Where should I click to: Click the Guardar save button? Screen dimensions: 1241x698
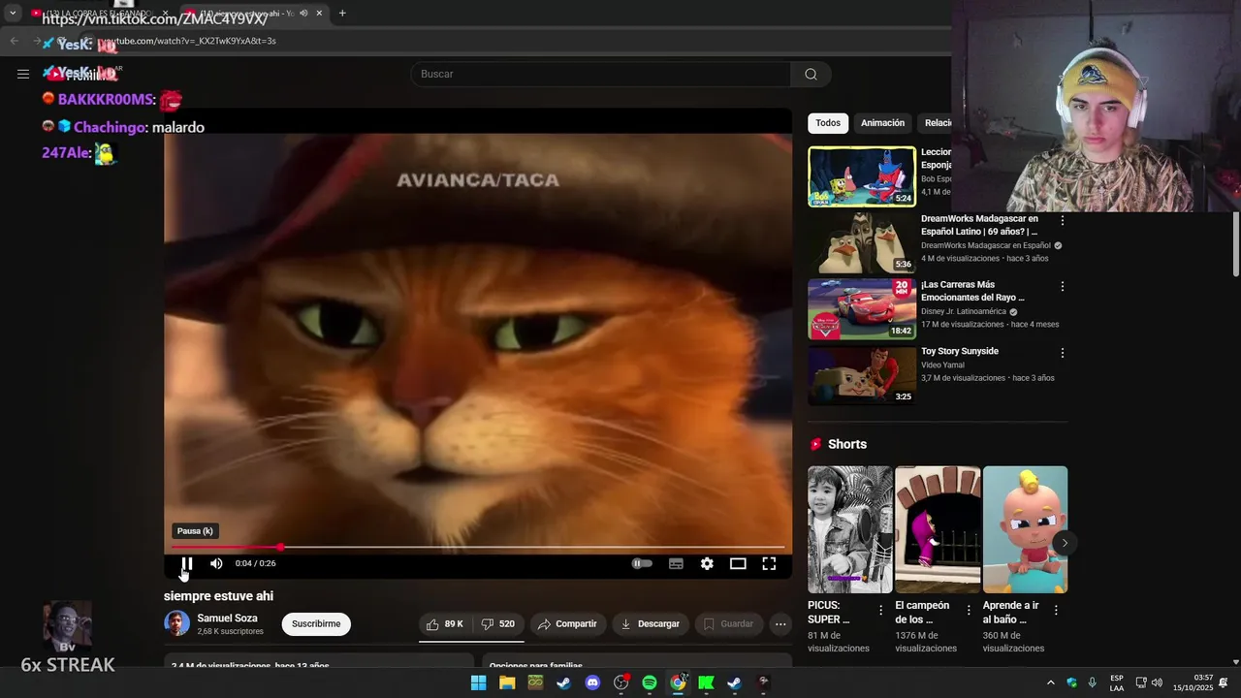(728, 624)
